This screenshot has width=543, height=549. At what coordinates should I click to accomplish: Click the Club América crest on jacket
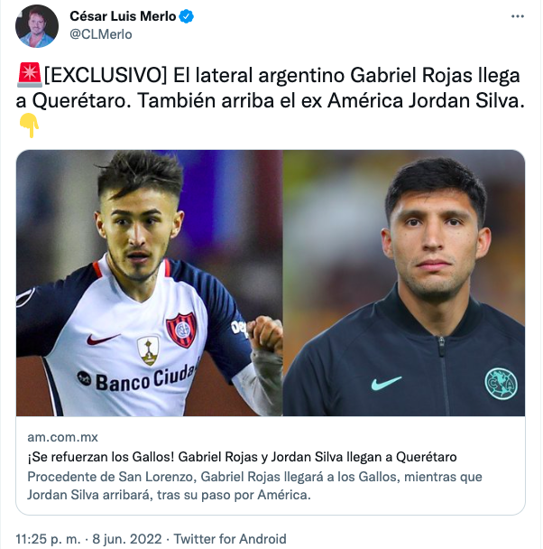coord(501,384)
